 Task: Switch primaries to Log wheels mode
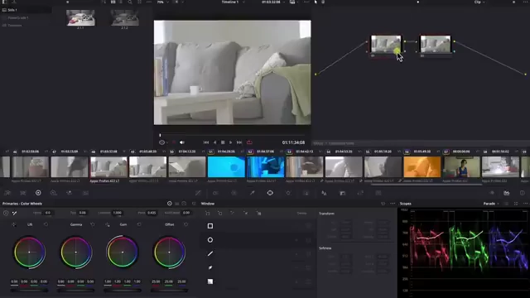coord(184,204)
